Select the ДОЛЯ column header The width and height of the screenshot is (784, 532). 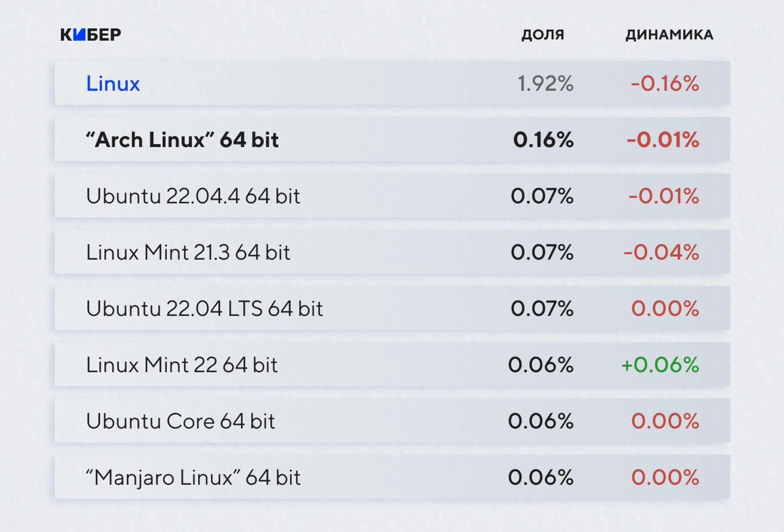(543, 35)
